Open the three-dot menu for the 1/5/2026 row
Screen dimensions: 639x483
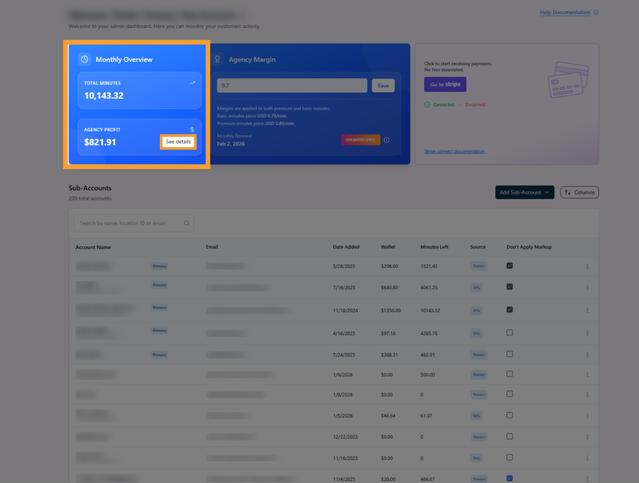pyautogui.click(x=588, y=415)
